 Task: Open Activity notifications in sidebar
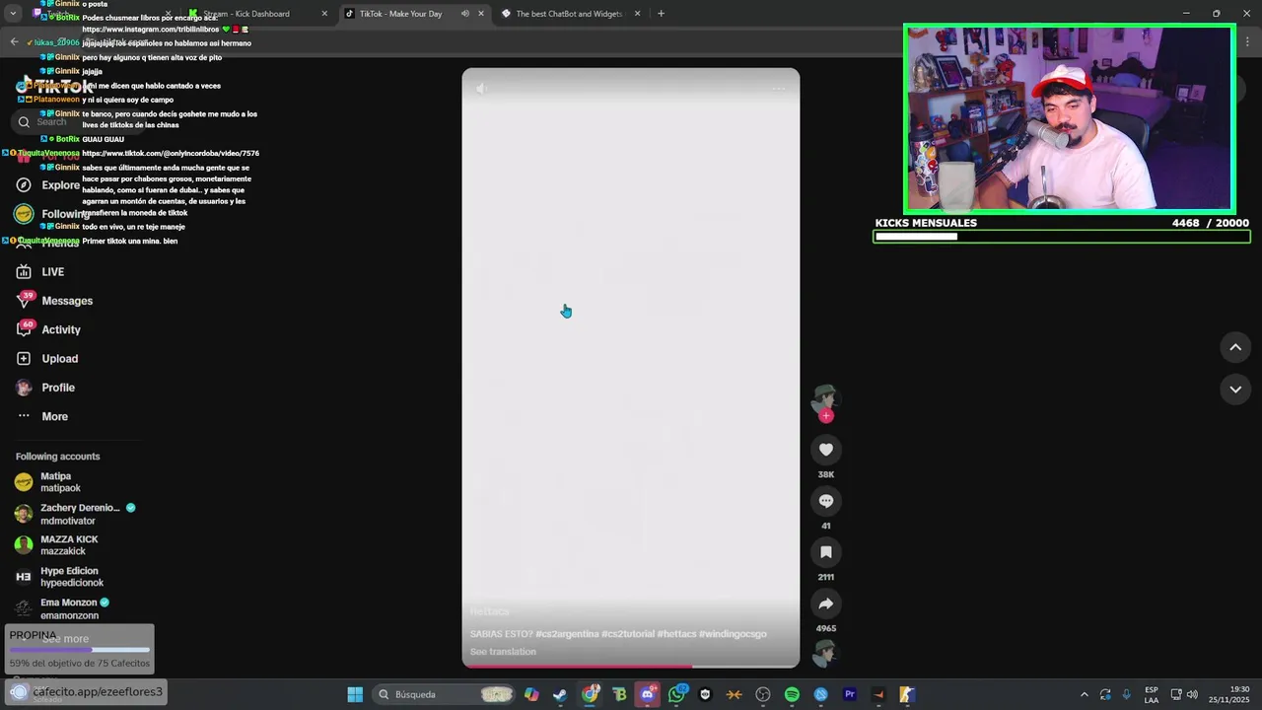49,329
